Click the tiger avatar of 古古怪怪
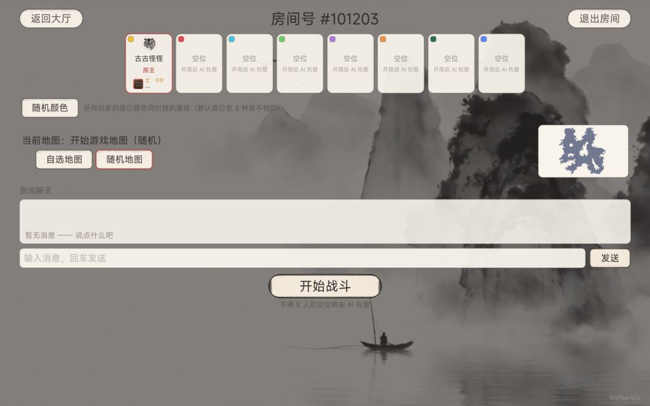 (x=149, y=43)
